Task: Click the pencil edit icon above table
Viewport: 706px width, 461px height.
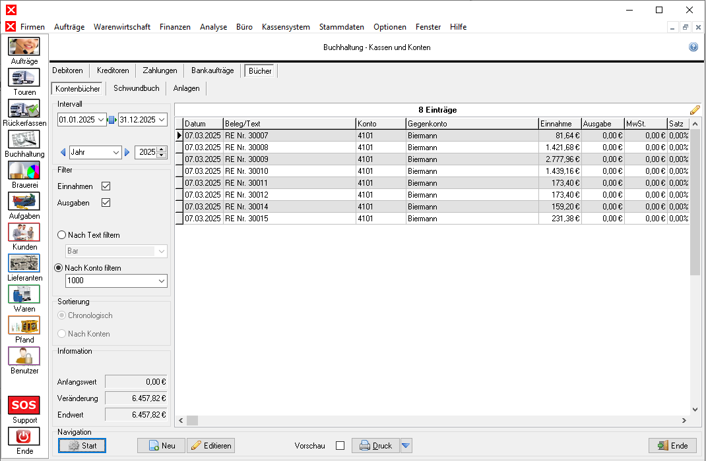Action: pyautogui.click(x=695, y=110)
